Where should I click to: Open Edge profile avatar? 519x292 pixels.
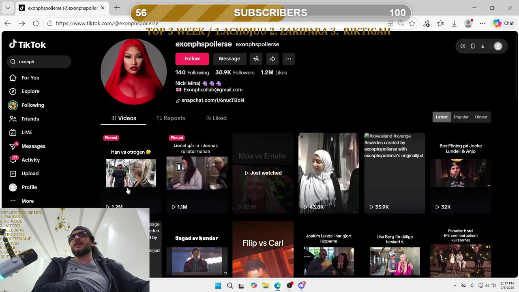click(x=468, y=24)
